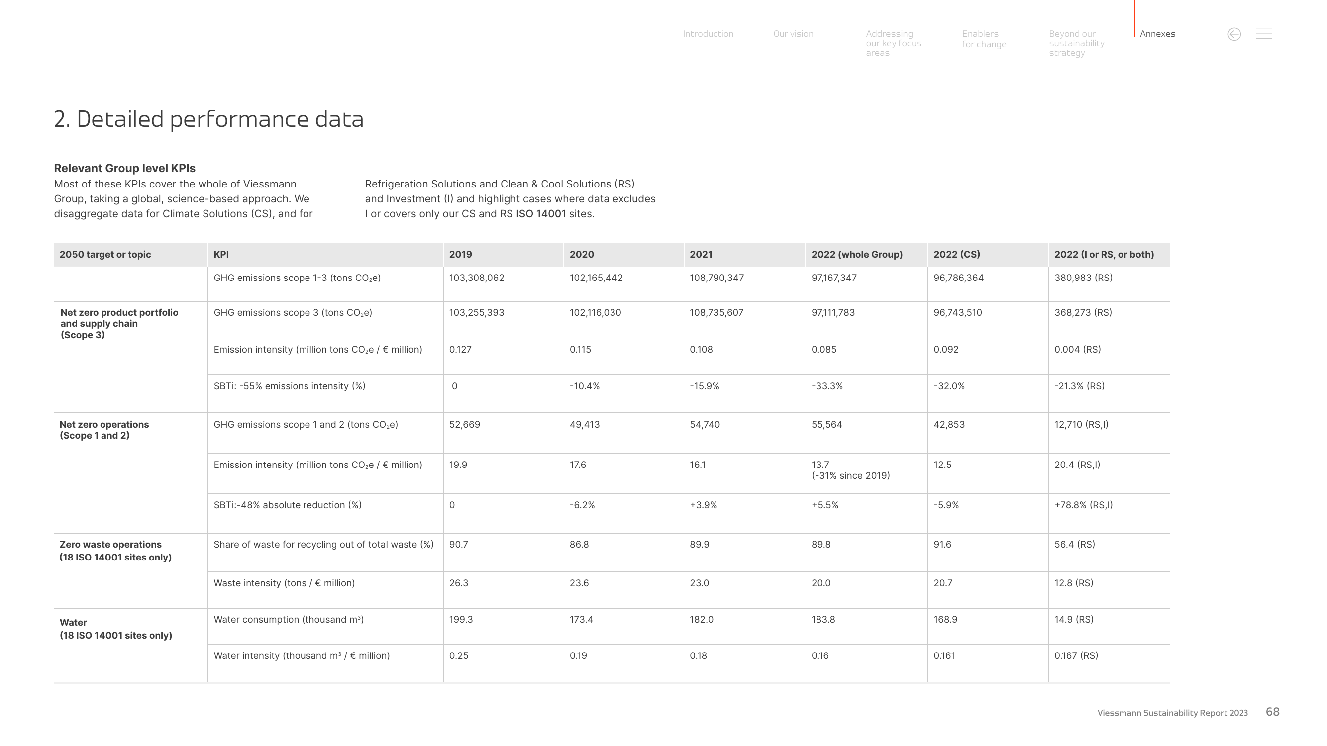
Task: Click 'Water consumption (thousand m³)' label
Action: [x=289, y=620]
